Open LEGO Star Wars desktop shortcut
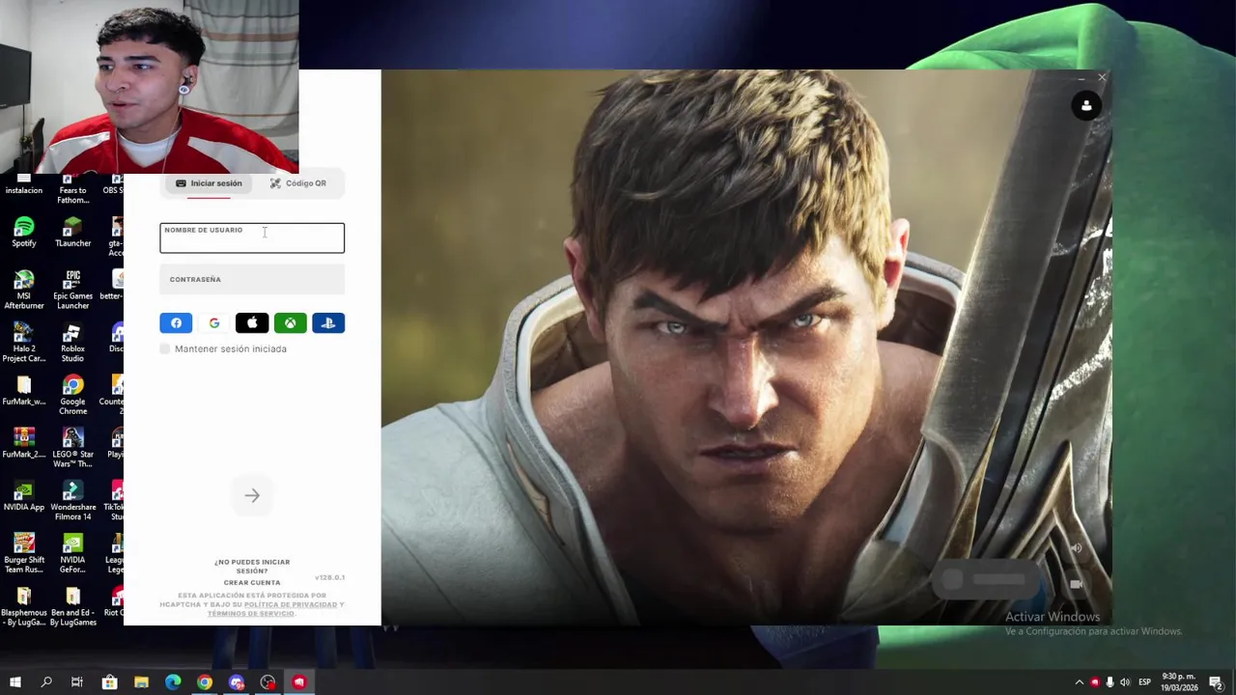The image size is (1236, 695). pyautogui.click(x=72, y=448)
